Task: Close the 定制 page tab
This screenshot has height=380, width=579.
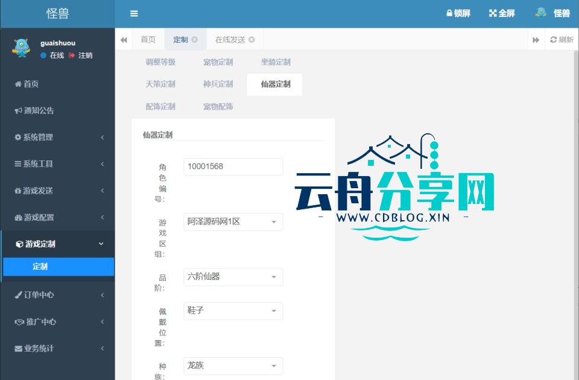Action: [x=195, y=40]
